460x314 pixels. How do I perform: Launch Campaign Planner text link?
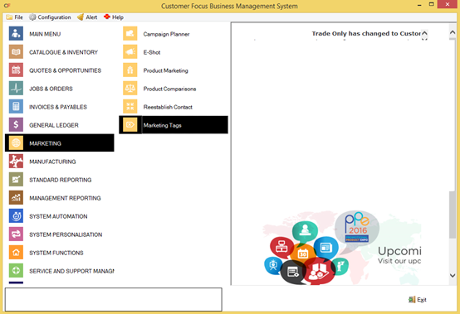coord(166,34)
